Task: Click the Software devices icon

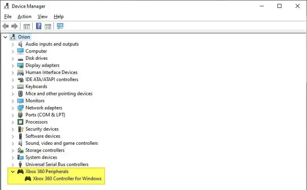Action: pyautogui.click(x=20, y=136)
